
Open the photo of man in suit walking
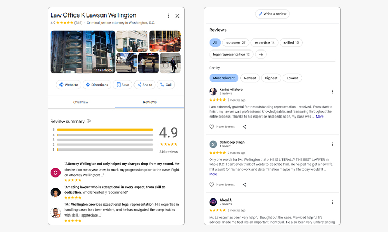[170, 63]
